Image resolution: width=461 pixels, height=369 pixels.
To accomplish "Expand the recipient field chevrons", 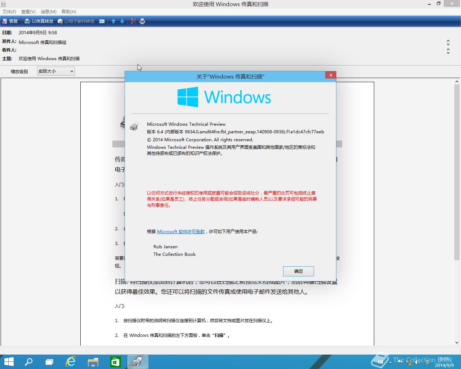I will click(x=448, y=51).
